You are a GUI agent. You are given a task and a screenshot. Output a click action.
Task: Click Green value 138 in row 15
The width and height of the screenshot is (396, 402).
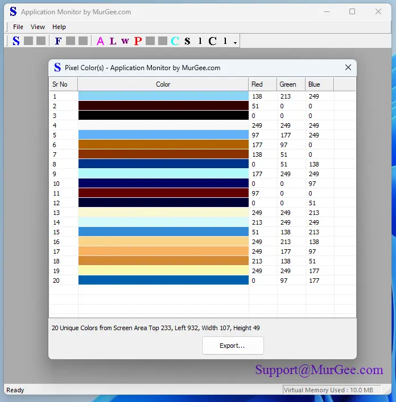pyautogui.click(x=286, y=232)
